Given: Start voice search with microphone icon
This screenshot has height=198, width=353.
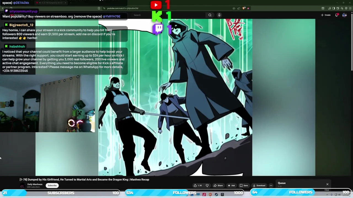Looking at the screenshot, I should click(219, 15).
